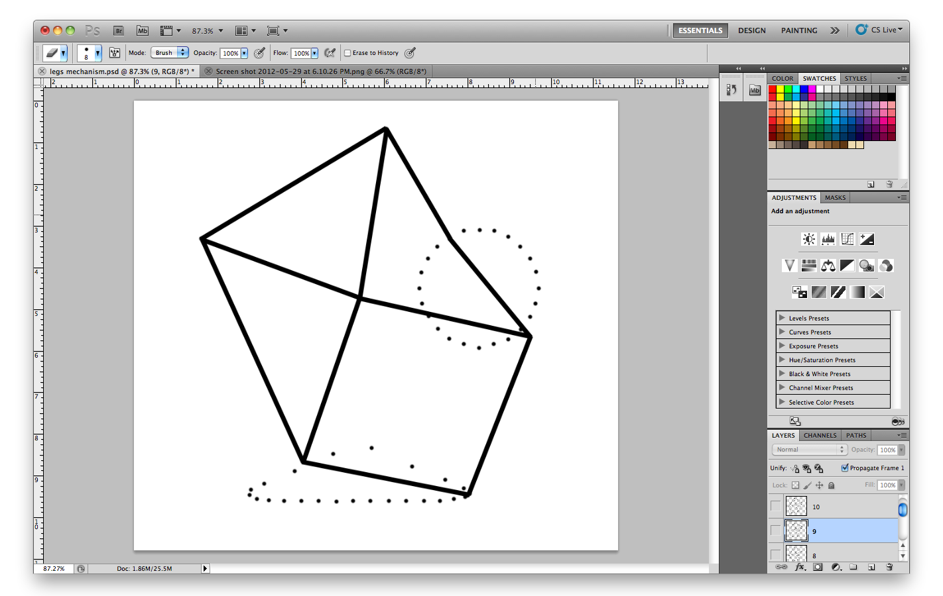This screenshot has width=943, height=596.
Task: Click the Add layer style fx button
Action: point(800,567)
